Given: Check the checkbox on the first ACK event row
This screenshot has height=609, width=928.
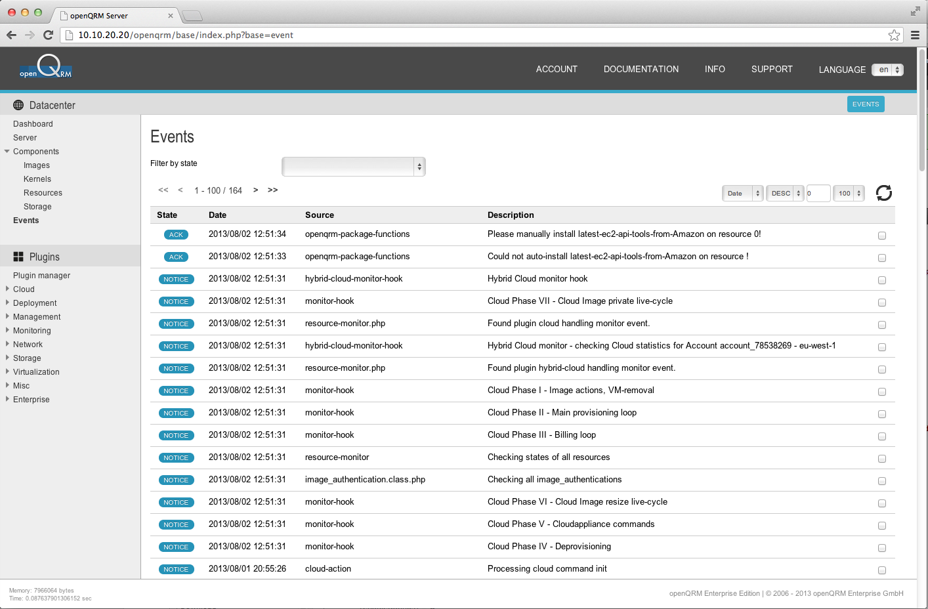Looking at the screenshot, I should click(882, 235).
